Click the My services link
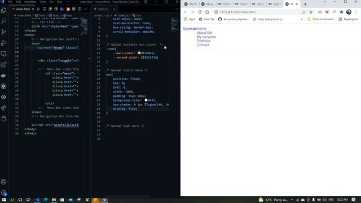 [x=206, y=37]
